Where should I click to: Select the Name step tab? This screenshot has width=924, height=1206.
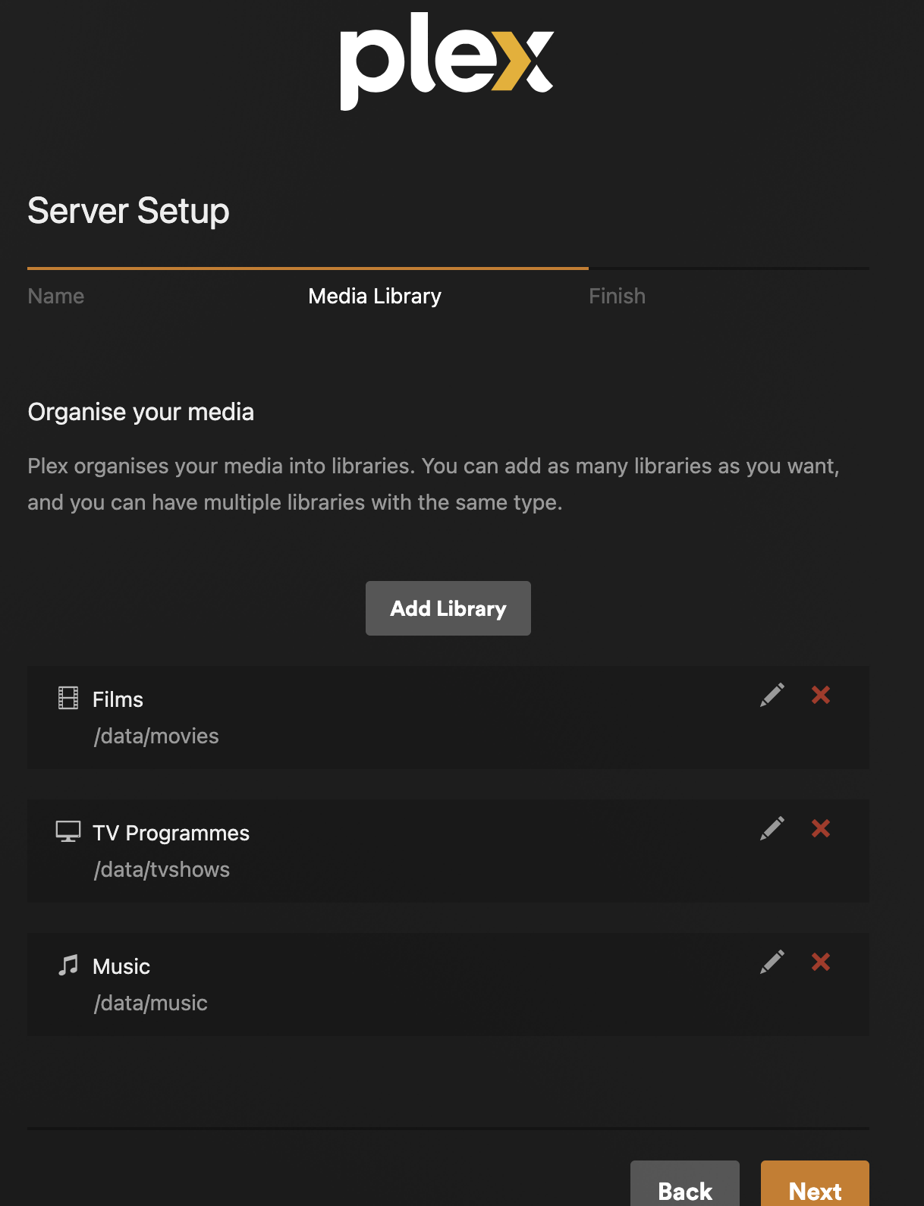point(56,296)
